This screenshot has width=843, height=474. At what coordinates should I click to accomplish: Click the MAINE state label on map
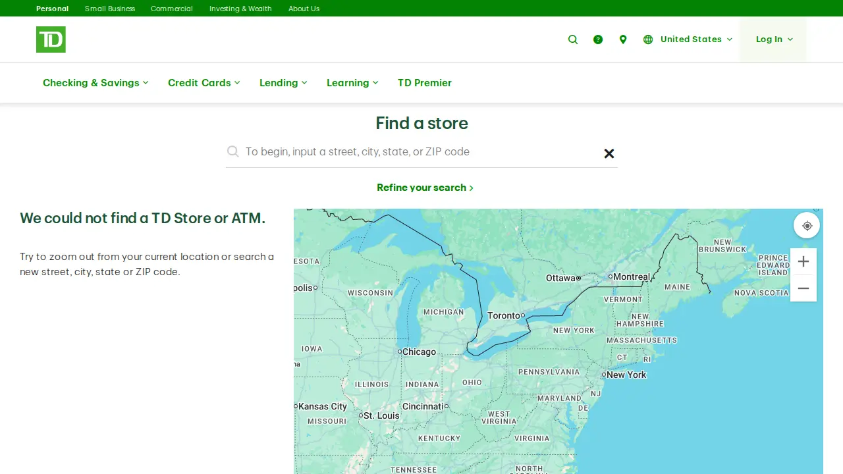click(677, 287)
